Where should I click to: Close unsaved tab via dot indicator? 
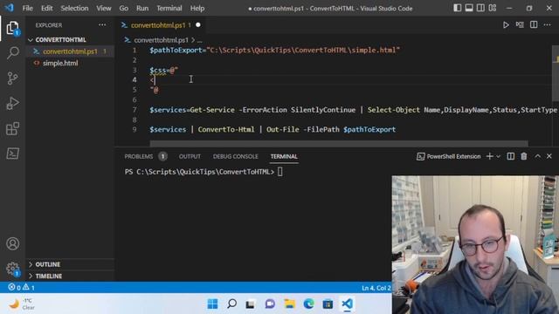[198, 25]
